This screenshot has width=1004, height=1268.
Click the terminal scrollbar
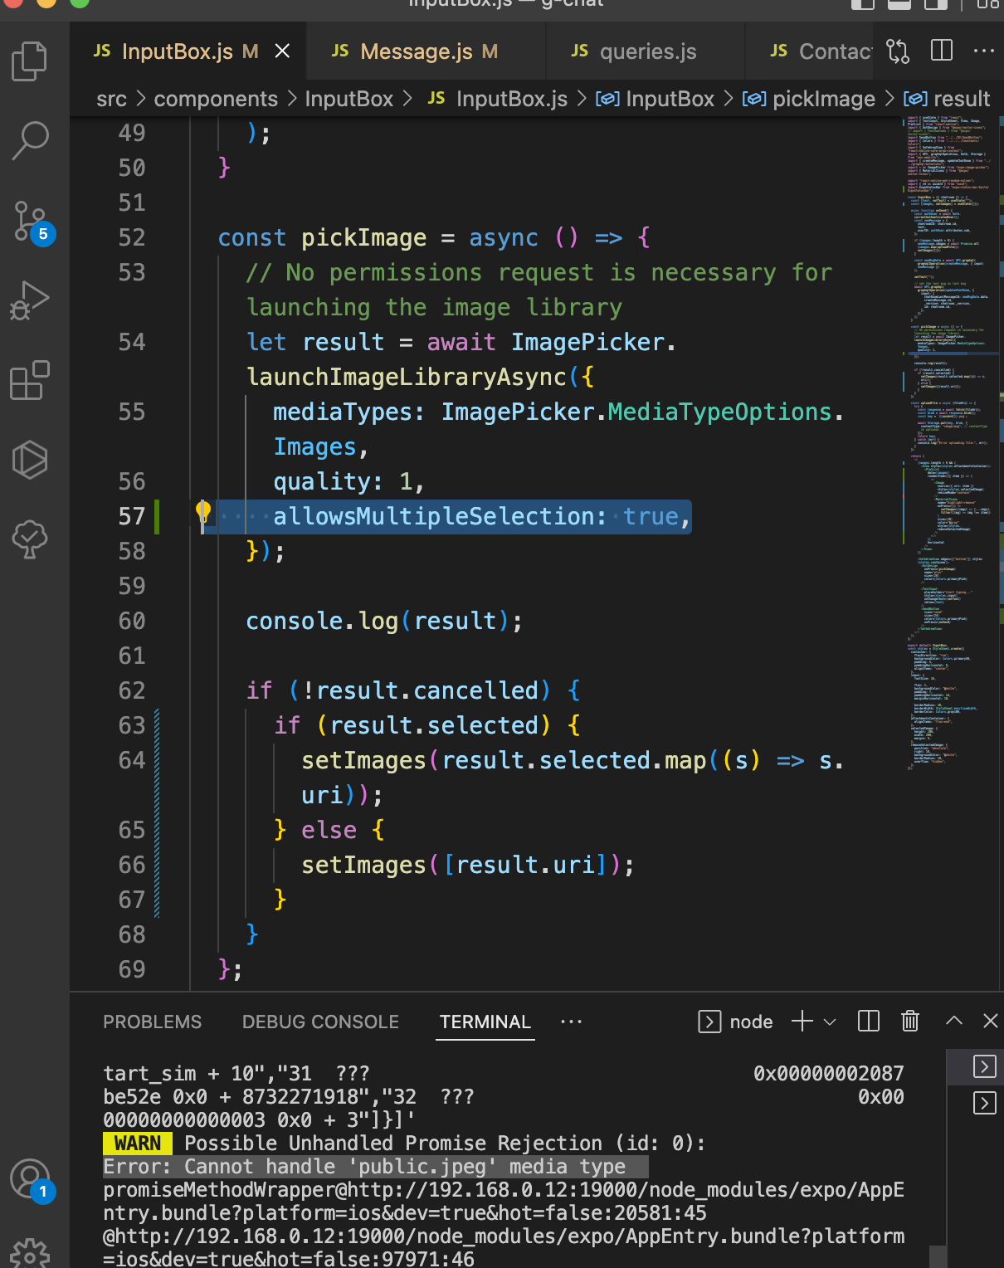(938, 1256)
